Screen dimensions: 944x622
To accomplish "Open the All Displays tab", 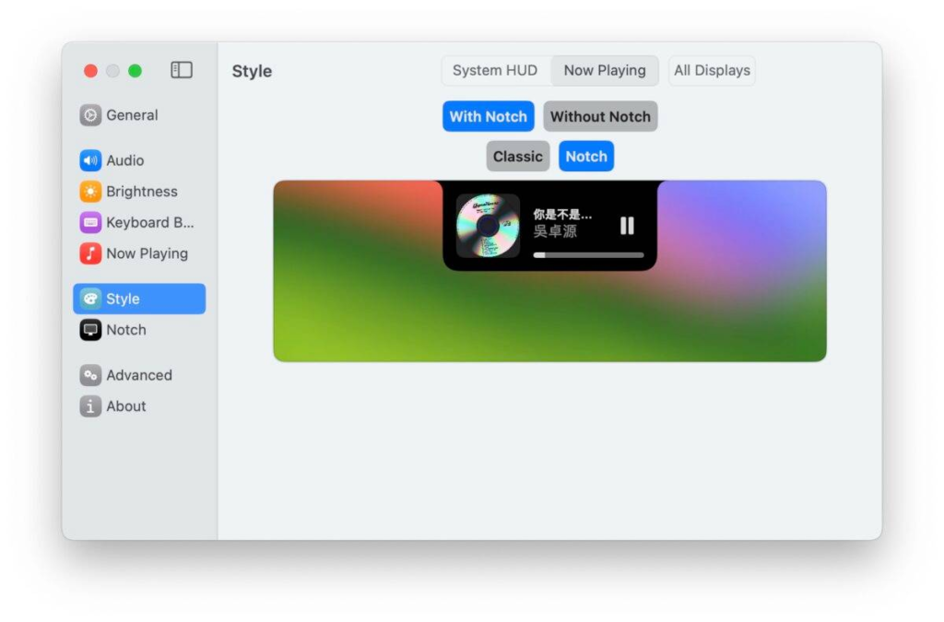I will pyautogui.click(x=711, y=70).
